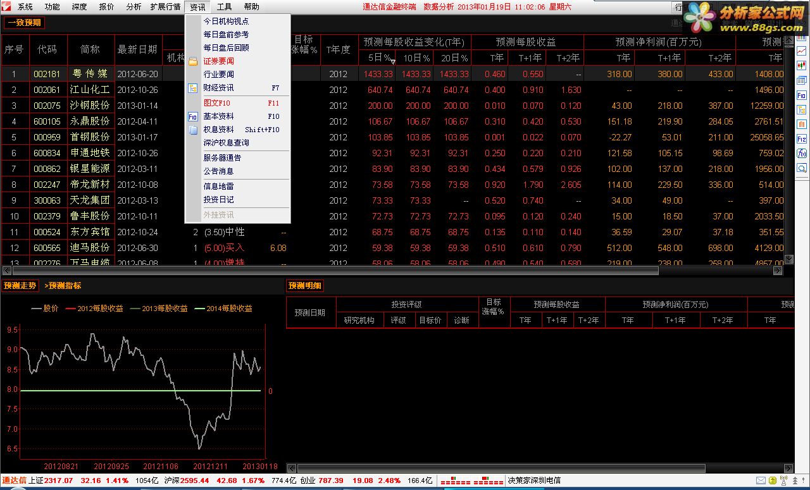Close the open 资讯 menu
Image resolution: width=810 pixels, height=490 pixels.
point(197,7)
